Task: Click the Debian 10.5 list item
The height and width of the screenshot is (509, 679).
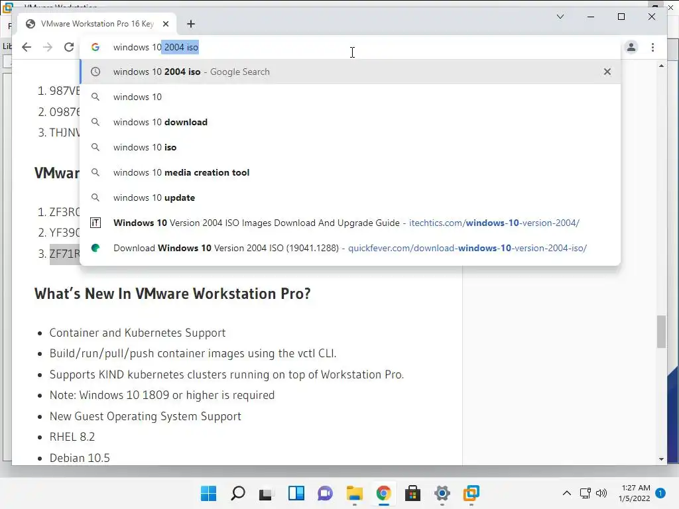Action: (80, 458)
